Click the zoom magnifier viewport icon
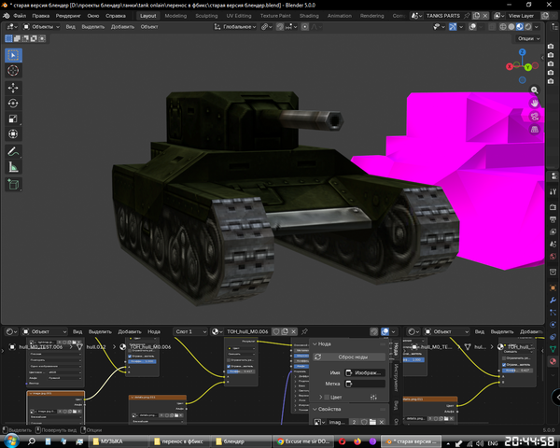 [534, 90]
